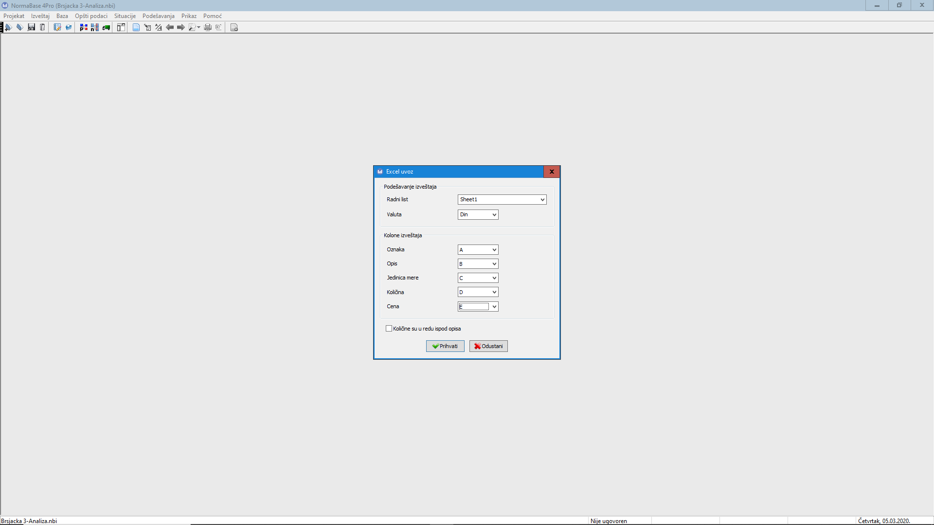This screenshot has width=934, height=525.
Task: Click the left arrow toolbar icon
Action: pos(170,27)
